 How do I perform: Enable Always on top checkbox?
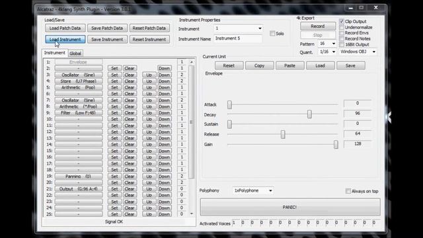[x=348, y=191]
